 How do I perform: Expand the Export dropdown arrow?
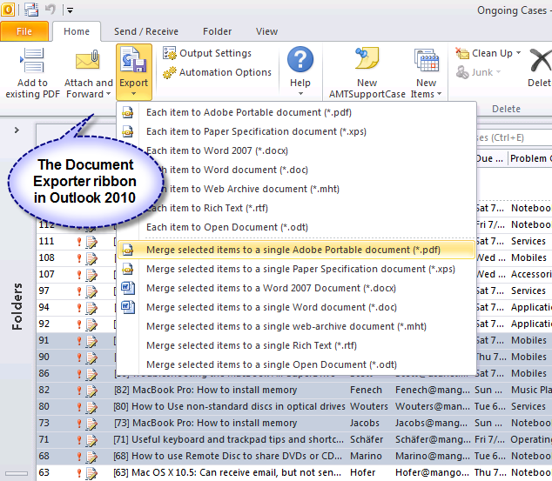[133, 94]
